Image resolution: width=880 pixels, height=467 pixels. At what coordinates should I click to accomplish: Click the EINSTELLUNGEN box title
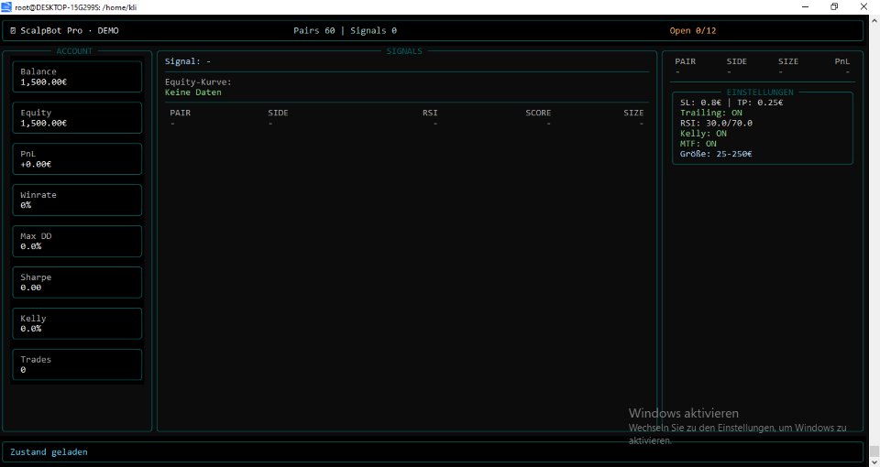[760, 92]
